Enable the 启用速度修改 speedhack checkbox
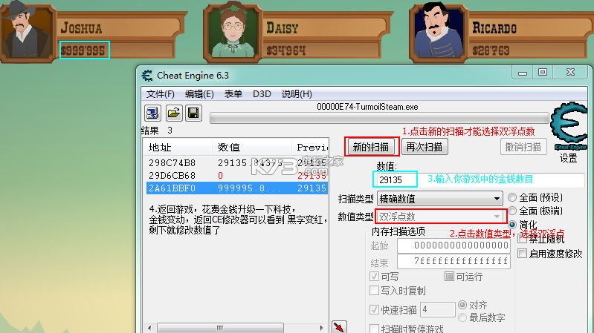The height and width of the screenshot is (333, 594). 522,254
